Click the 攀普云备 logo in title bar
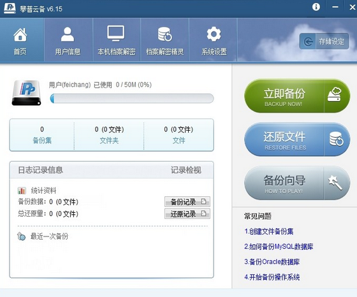Image resolution: width=357 pixels, height=297 pixels. click(x=10, y=8)
